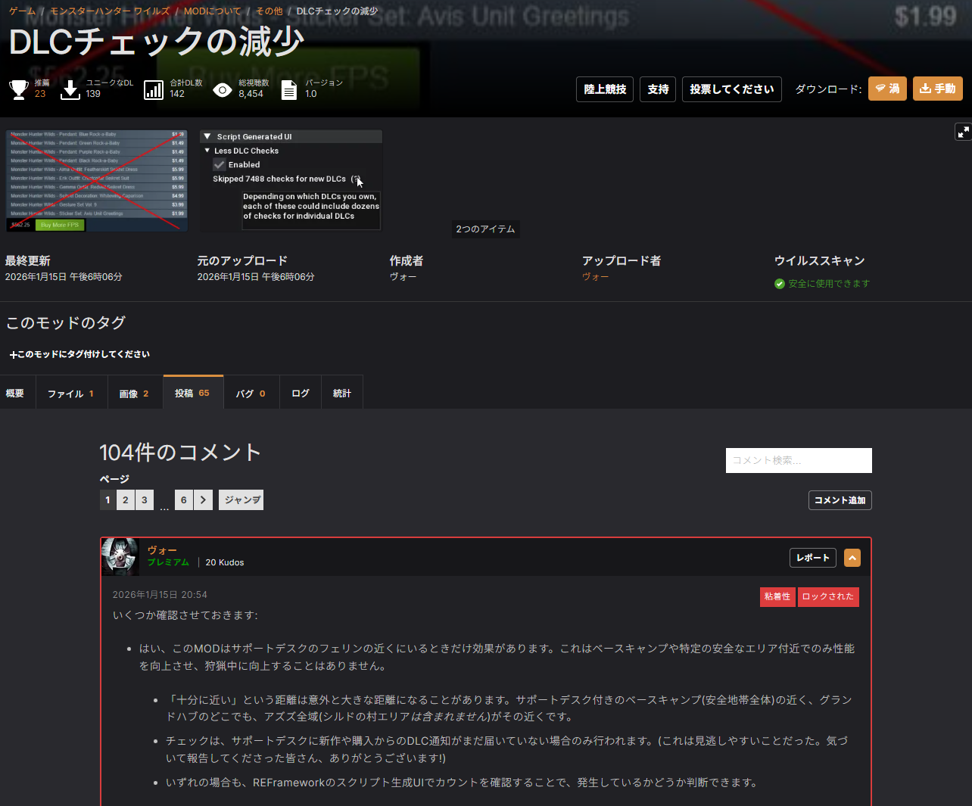Click the 投票してください button
The height and width of the screenshot is (806, 972).
pyautogui.click(x=731, y=89)
